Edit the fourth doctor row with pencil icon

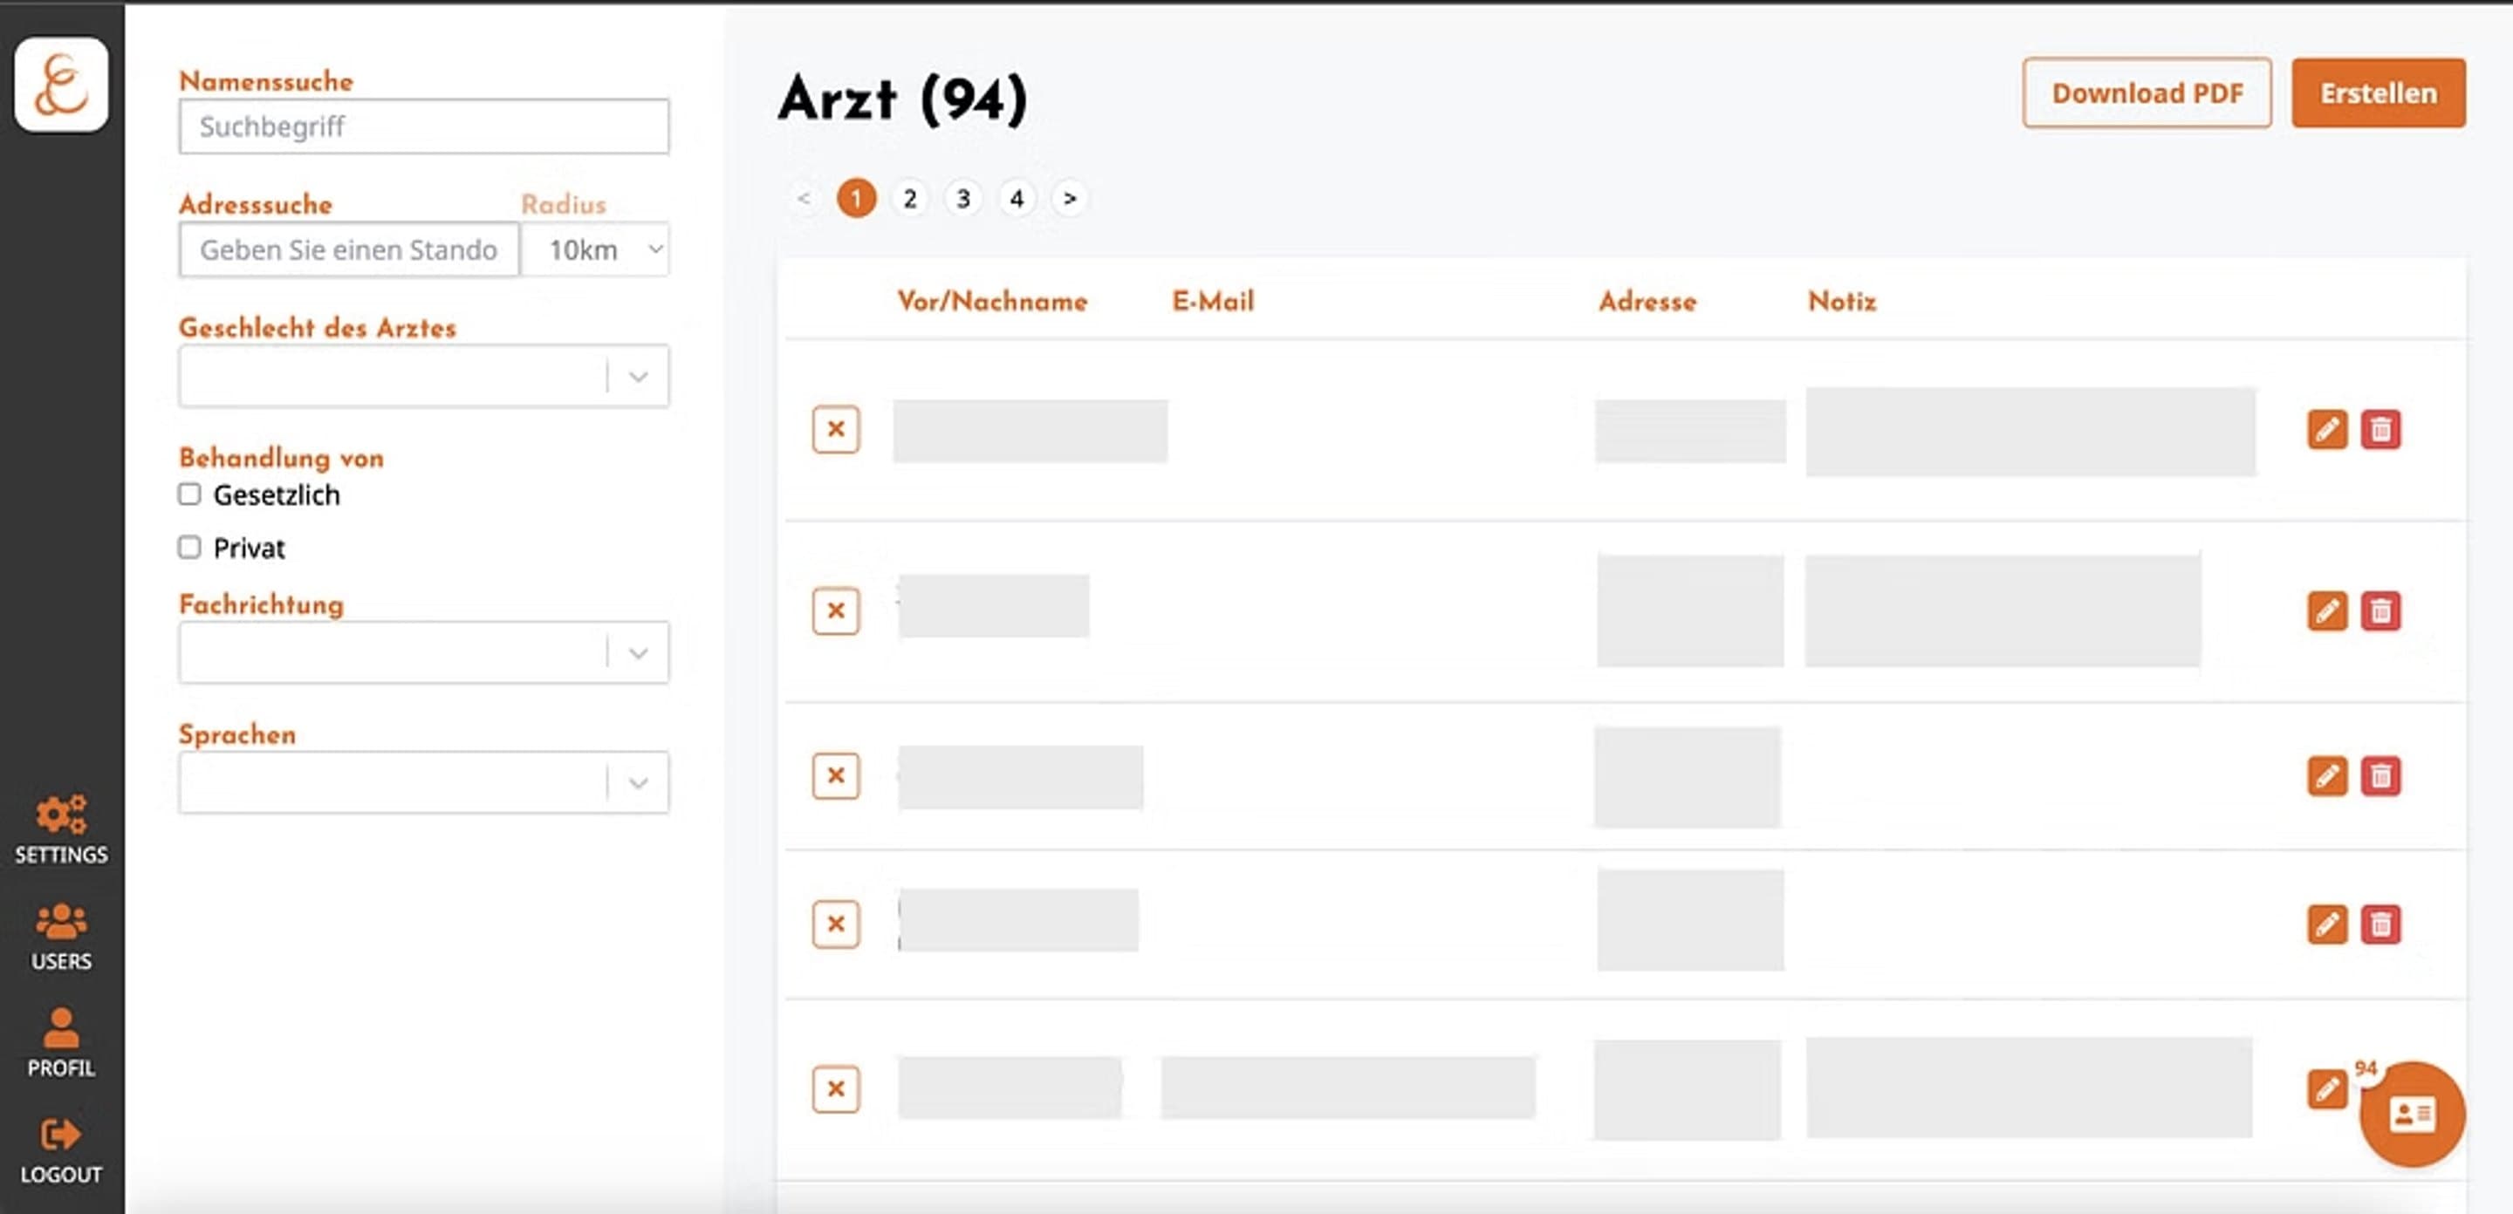(x=2326, y=924)
